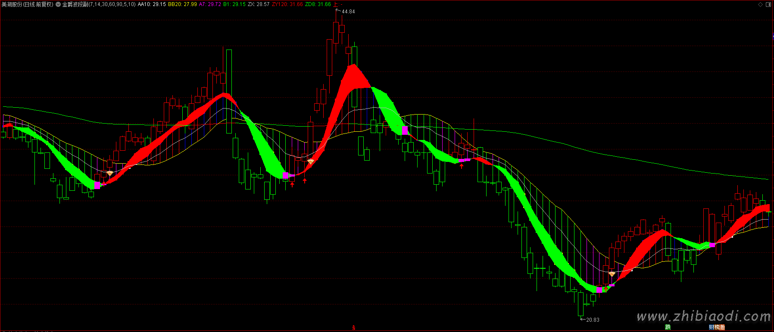
Task: Toggle the side panel icon at top right
Action: tap(768, 4)
